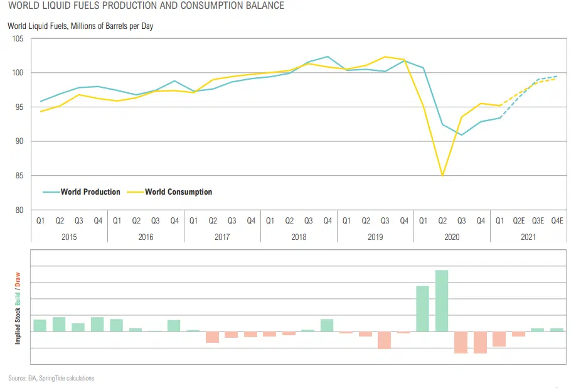
Task: Click the World Consumption legend label
Action: tap(178, 192)
